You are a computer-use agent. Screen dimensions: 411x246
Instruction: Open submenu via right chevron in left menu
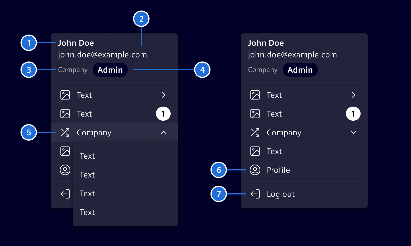pos(164,95)
